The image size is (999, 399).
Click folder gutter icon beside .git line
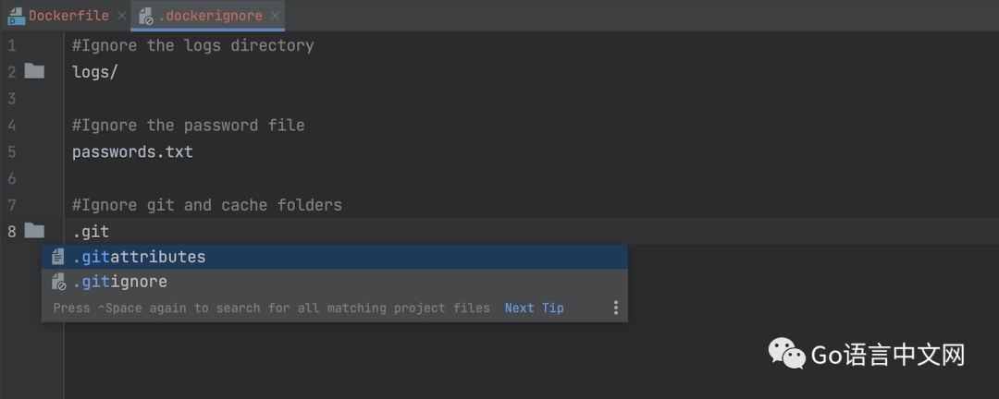tap(35, 231)
